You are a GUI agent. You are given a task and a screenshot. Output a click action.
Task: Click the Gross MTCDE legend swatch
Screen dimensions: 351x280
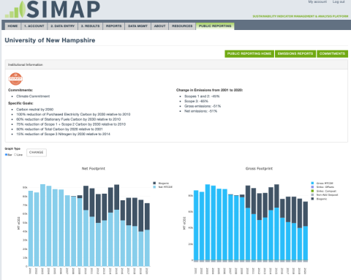point(313,183)
